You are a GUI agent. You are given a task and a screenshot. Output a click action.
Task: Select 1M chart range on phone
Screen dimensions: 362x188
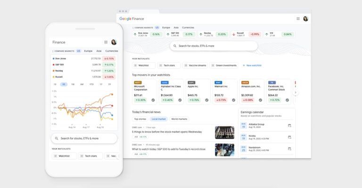[x=73, y=85]
